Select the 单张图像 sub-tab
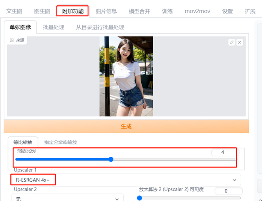This screenshot has height=201, width=262. (20, 27)
